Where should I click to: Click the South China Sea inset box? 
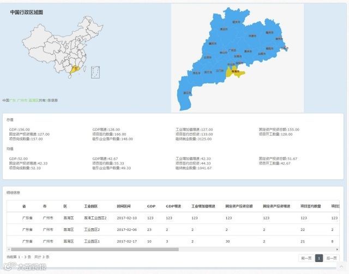(x=95, y=72)
